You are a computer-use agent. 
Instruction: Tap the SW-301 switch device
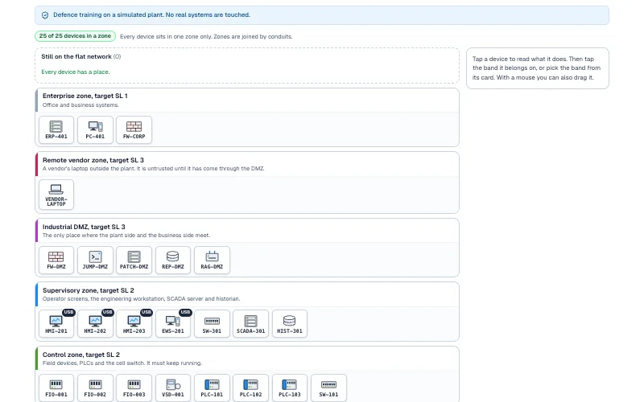pos(212,324)
